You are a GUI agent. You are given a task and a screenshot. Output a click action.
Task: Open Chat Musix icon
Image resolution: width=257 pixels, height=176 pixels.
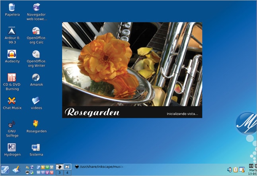coord(12,103)
